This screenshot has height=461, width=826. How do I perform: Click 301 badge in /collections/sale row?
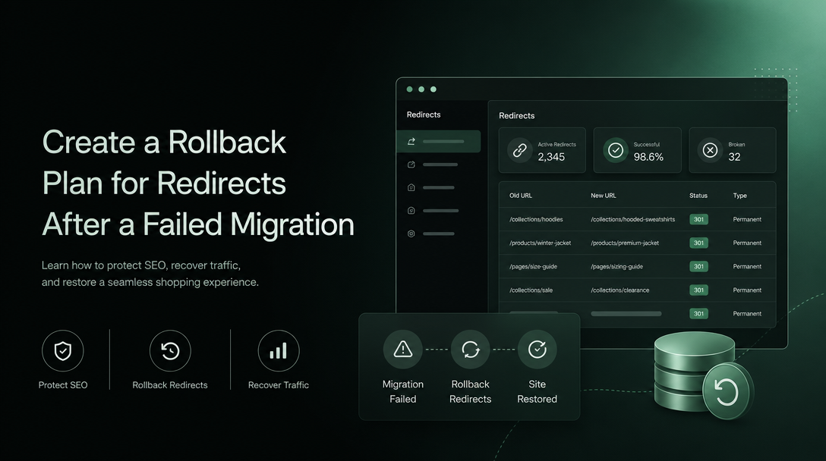(698, 290)
